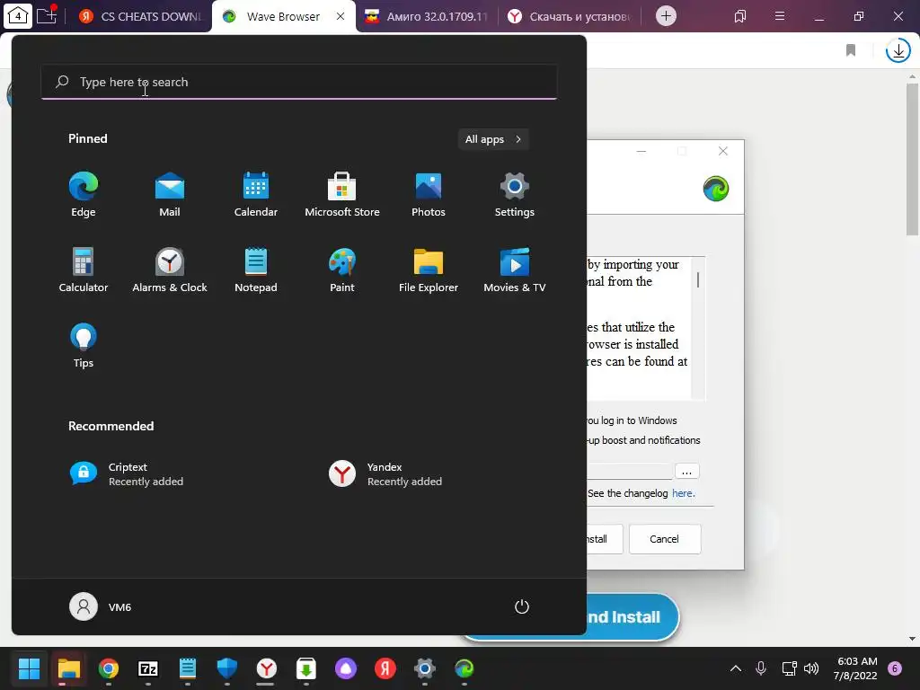Open Alarms & Clock
The image size is (920, 690).
click(170, 270)
